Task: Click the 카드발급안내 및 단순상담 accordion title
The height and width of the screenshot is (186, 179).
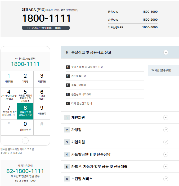Action: point(91,154)
